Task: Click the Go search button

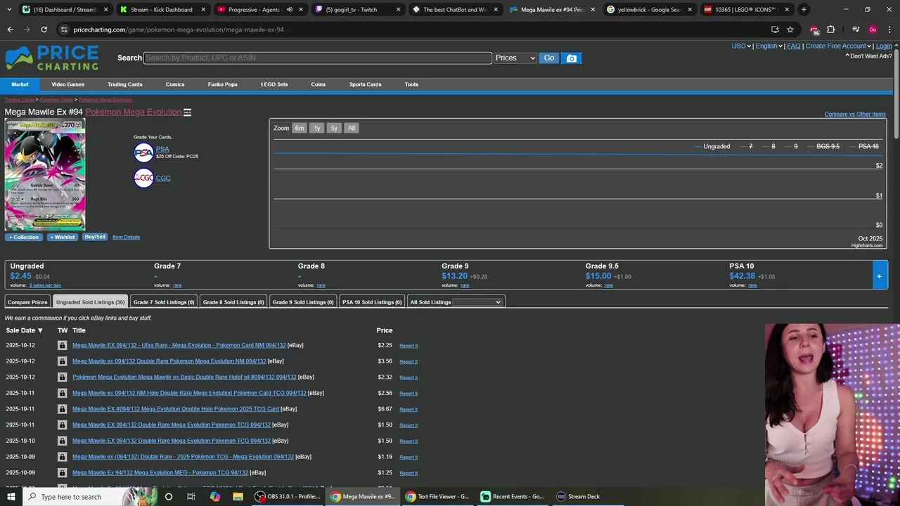Action: pyautogui.click(x=549, y=58)
